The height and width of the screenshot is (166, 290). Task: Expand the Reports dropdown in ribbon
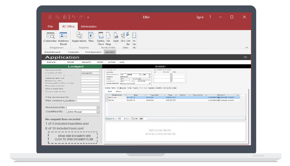coord(116,44)
